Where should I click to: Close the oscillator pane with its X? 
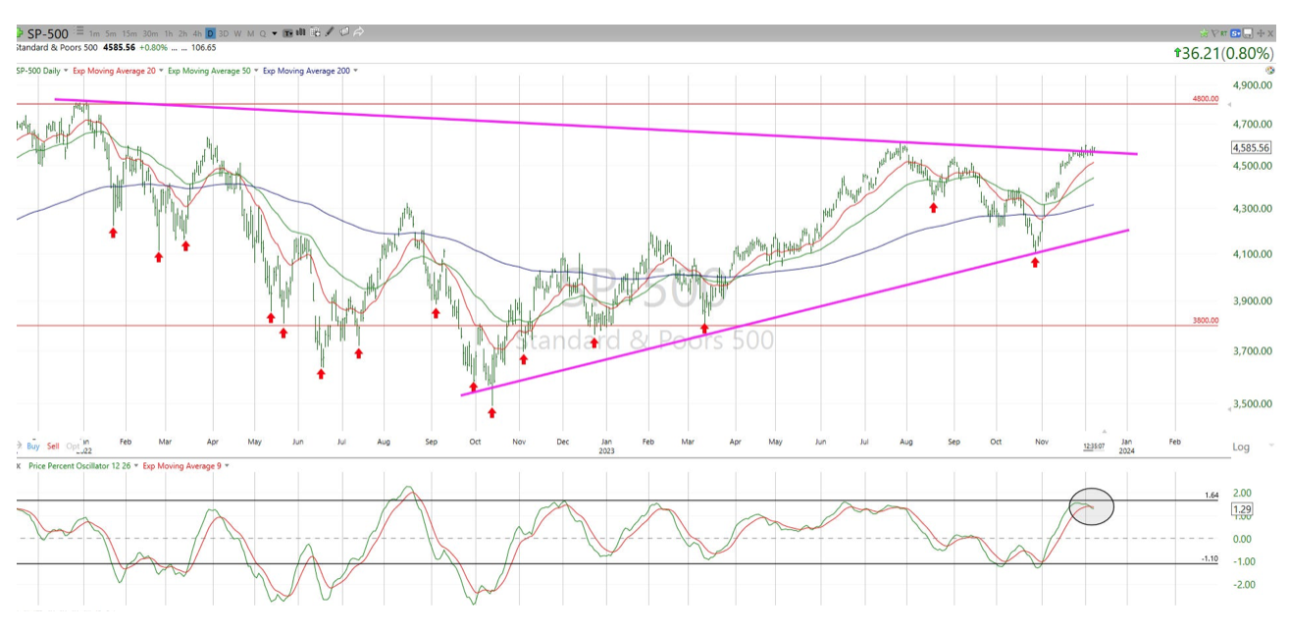coord(19,465)
